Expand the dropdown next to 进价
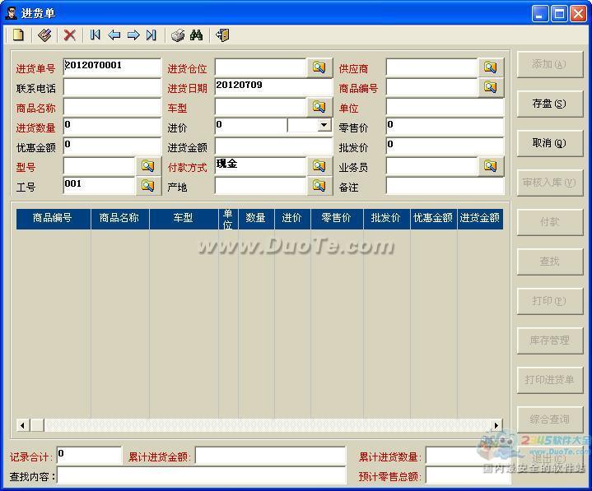The height and width of the screenshot is (491, 592). point(324,125)
